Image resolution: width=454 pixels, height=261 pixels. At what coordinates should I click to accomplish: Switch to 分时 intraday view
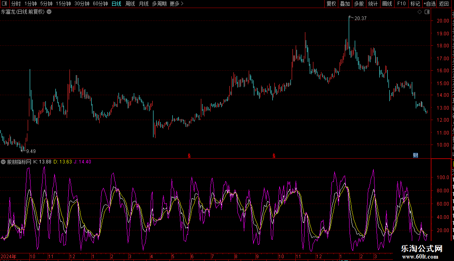pos(16,4)
